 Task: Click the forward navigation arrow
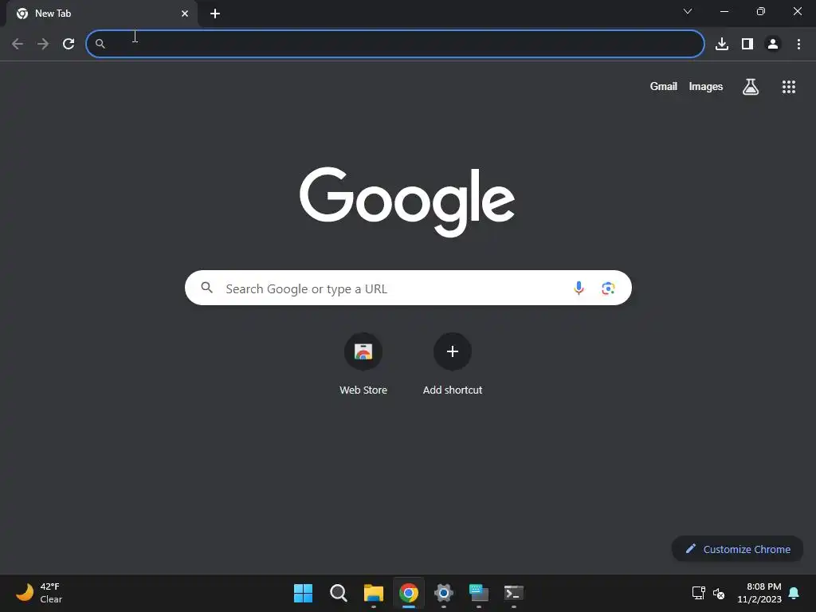(x=43, y=44)
